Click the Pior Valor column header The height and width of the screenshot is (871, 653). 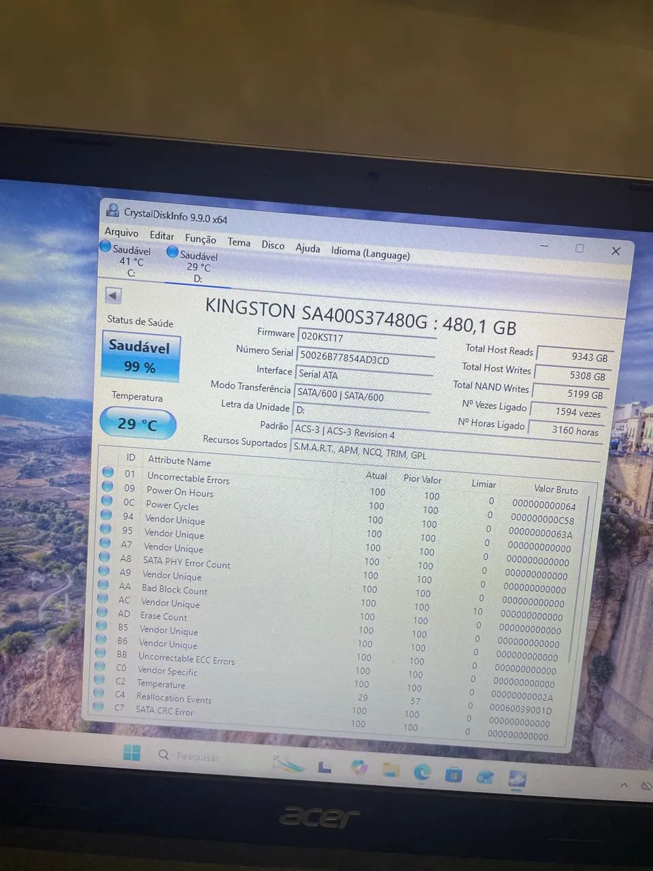422,479
